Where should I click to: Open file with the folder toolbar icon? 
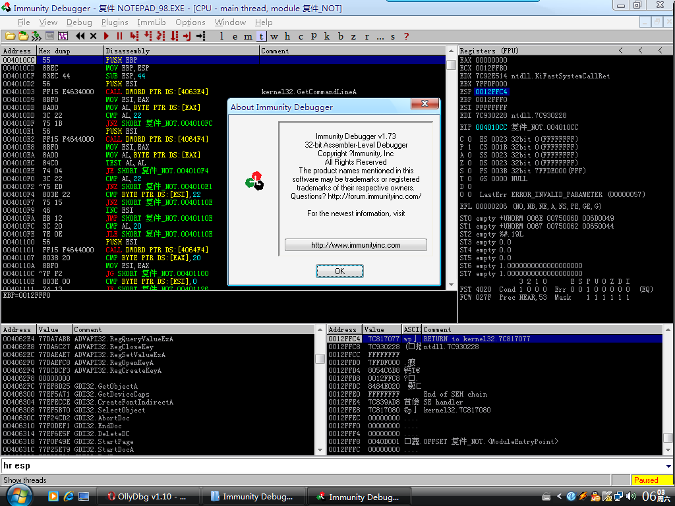click(x=10, y=37)
